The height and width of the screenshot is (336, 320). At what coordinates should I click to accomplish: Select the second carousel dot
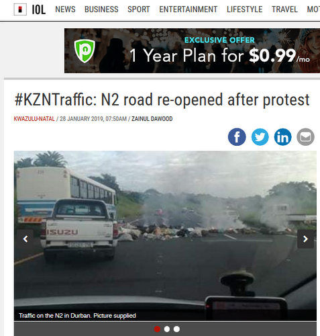coord(167,329)
